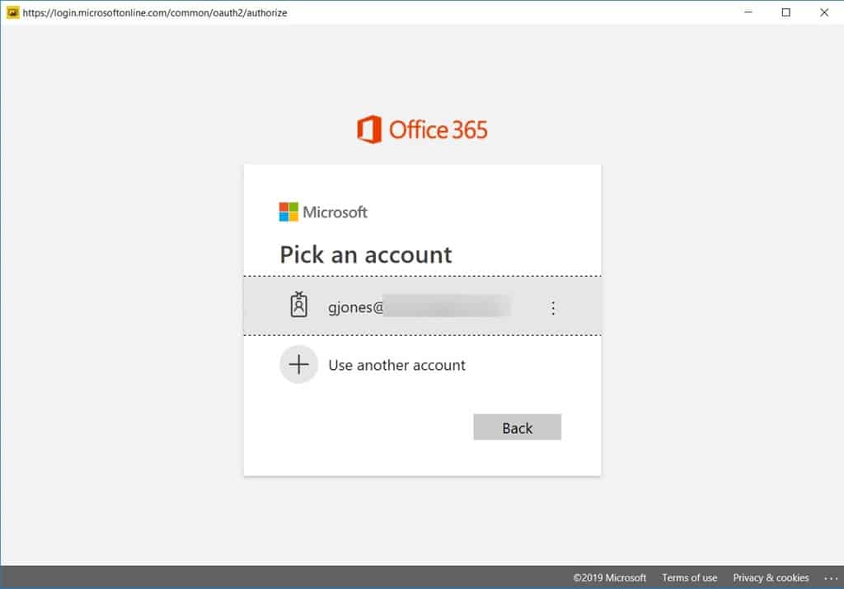Click the Pick an account heading
Image resolution: width=844 pixels, height=589 pixels.
(365, 255)
